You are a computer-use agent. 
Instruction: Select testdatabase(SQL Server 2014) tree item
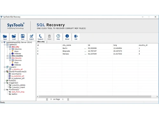pos(19,42)
